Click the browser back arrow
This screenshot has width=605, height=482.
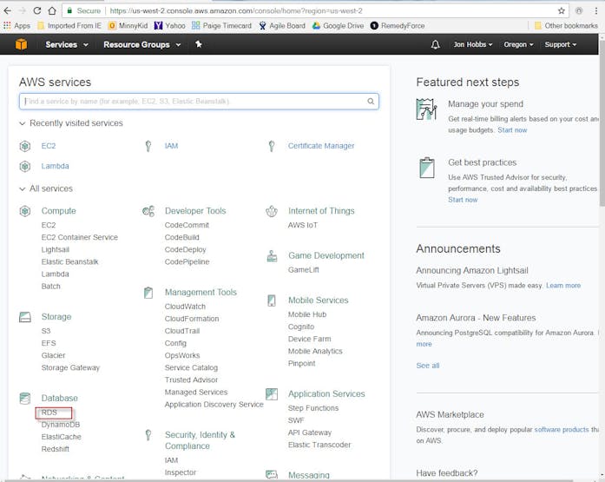pos(7,10)
